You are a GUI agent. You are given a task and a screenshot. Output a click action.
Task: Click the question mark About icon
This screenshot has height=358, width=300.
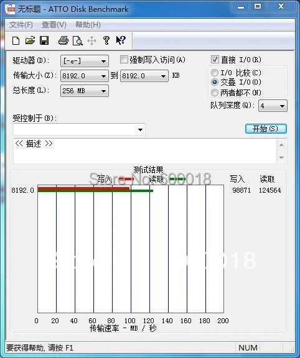(x=106, y=40)
